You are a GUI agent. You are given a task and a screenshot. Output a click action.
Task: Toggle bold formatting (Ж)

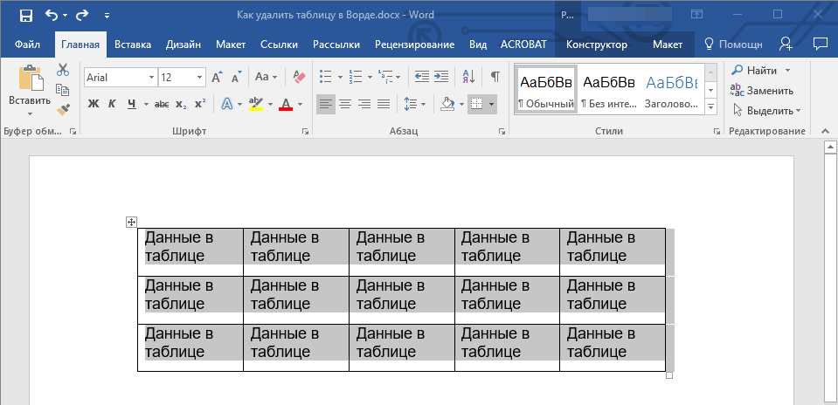coord(93,105)
